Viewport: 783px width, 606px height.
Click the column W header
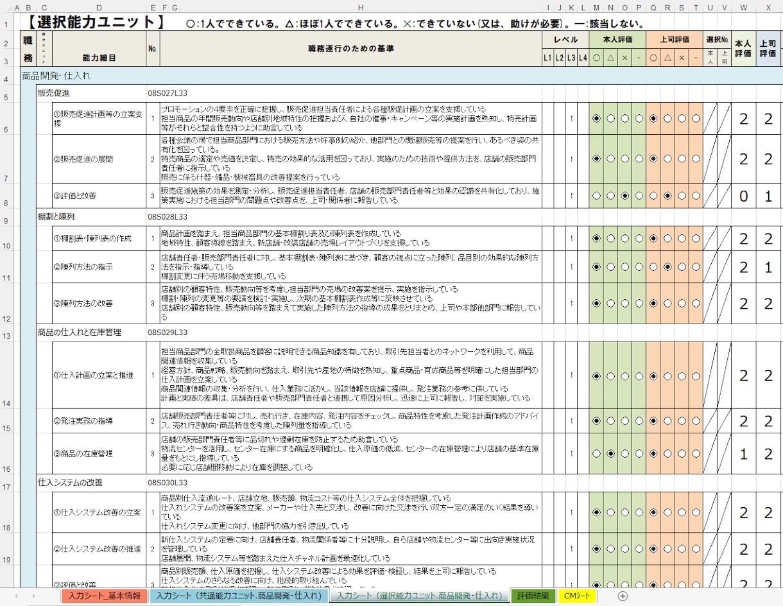743,8
